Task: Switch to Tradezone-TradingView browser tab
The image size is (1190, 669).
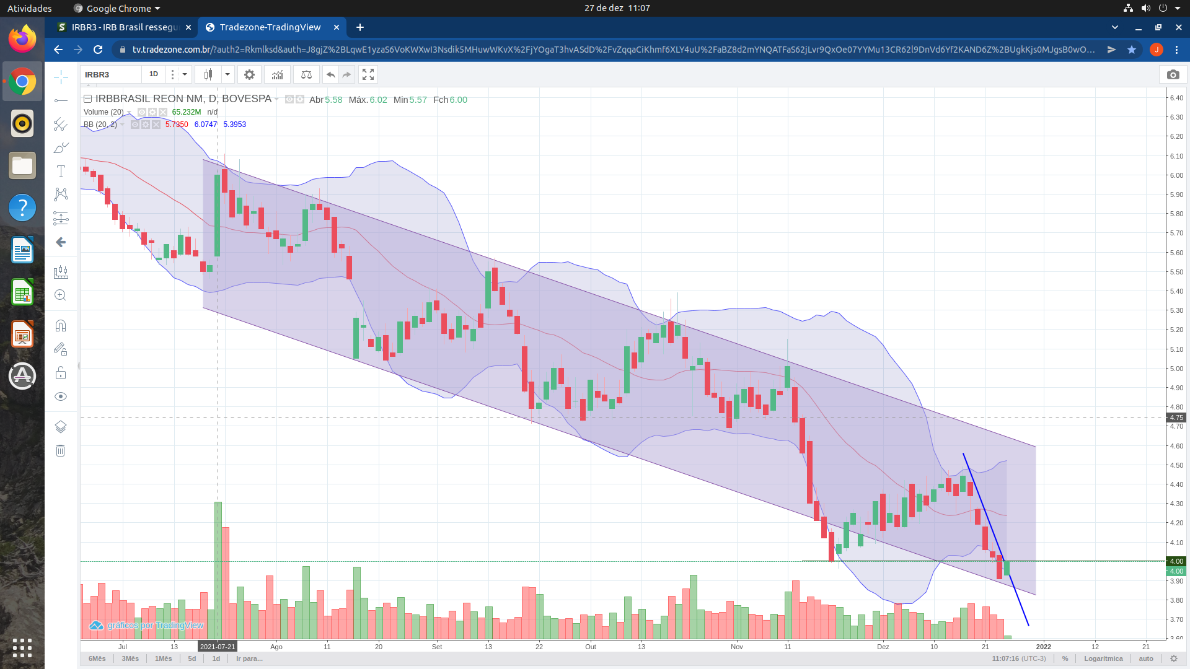Action: click(x=271, y=27)
